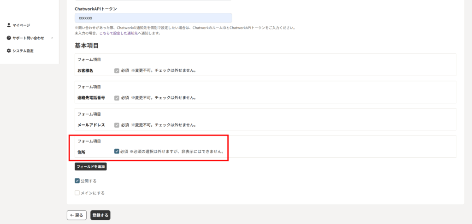Image resolution: width=472 pixels, height=224 pixels.
Task: Click the フィールドを追加 button
Action: click(91, 166)
